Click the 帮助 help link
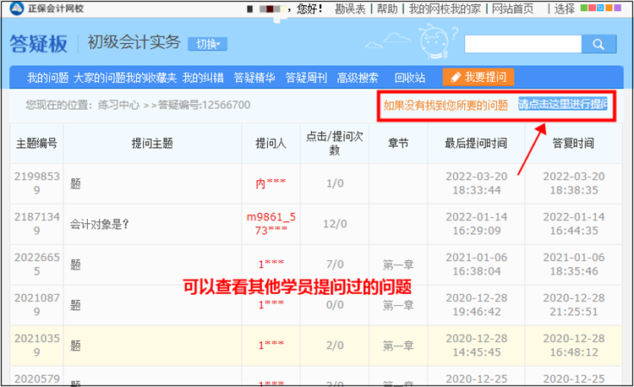Viewport: 634px width, 387px height. click(386, 8)
